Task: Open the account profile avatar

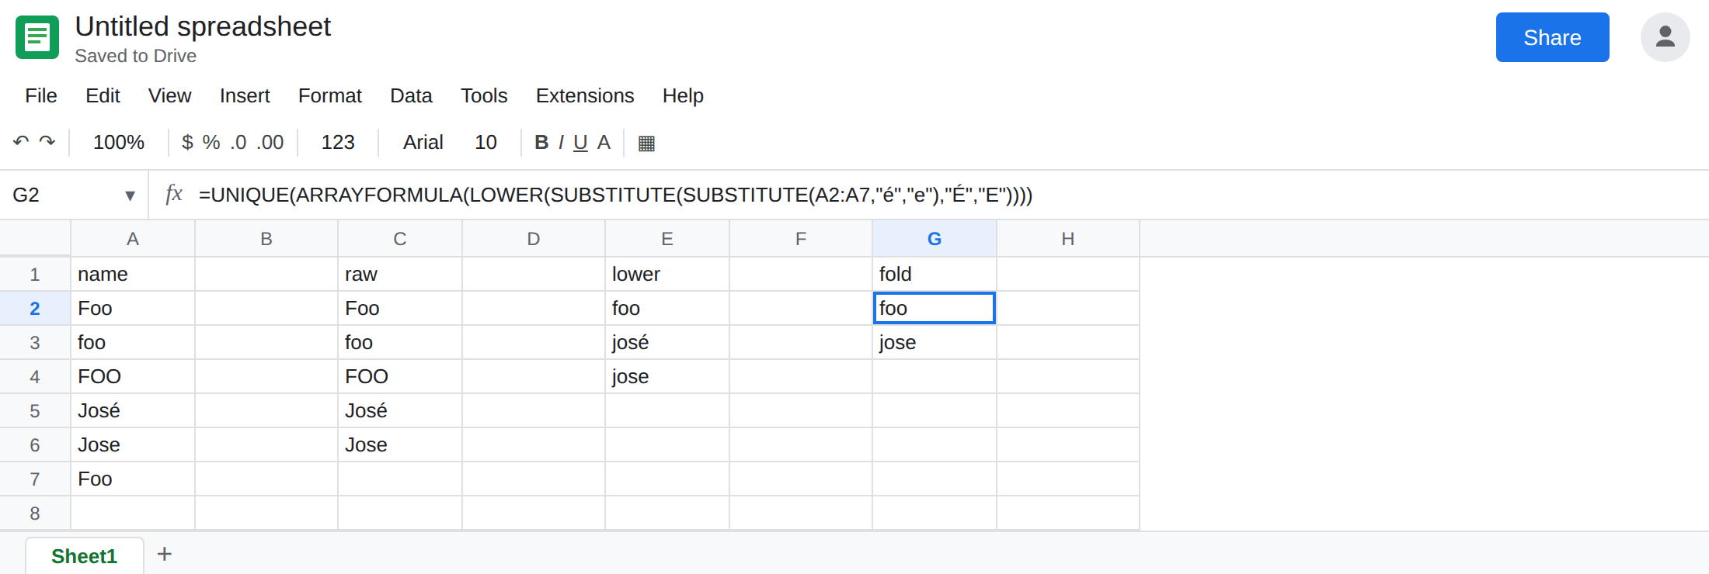Action: tap(1665, 37)
